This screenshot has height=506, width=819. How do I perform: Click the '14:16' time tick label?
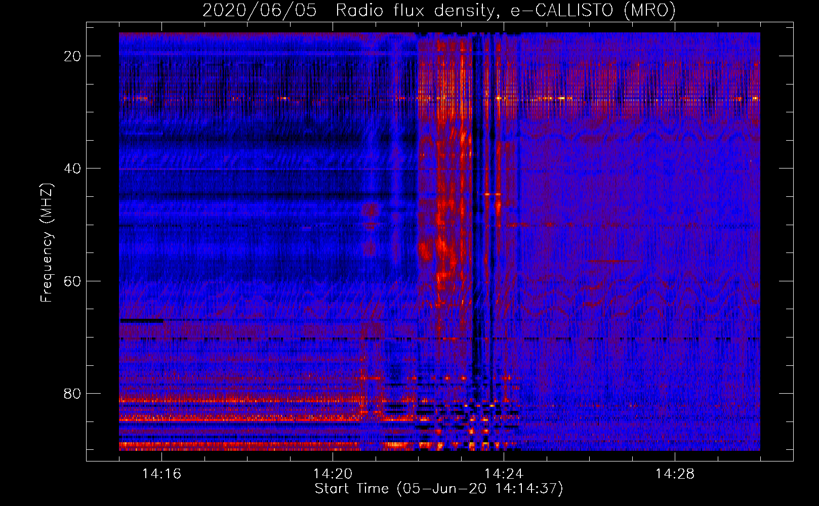pyautogui.click(x=161, y=474)
